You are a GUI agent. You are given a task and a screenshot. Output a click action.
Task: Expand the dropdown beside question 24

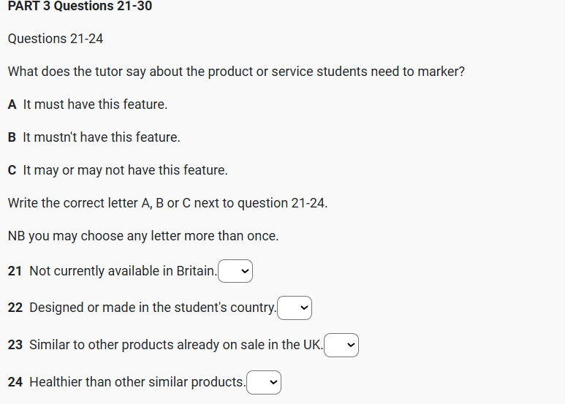264,382
